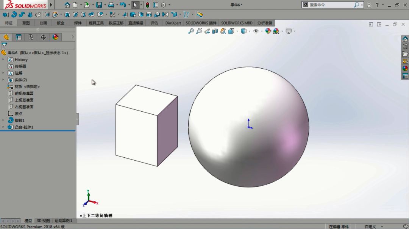Click the Zoom to Area icon
409x229 pixels.
point(199,31)
